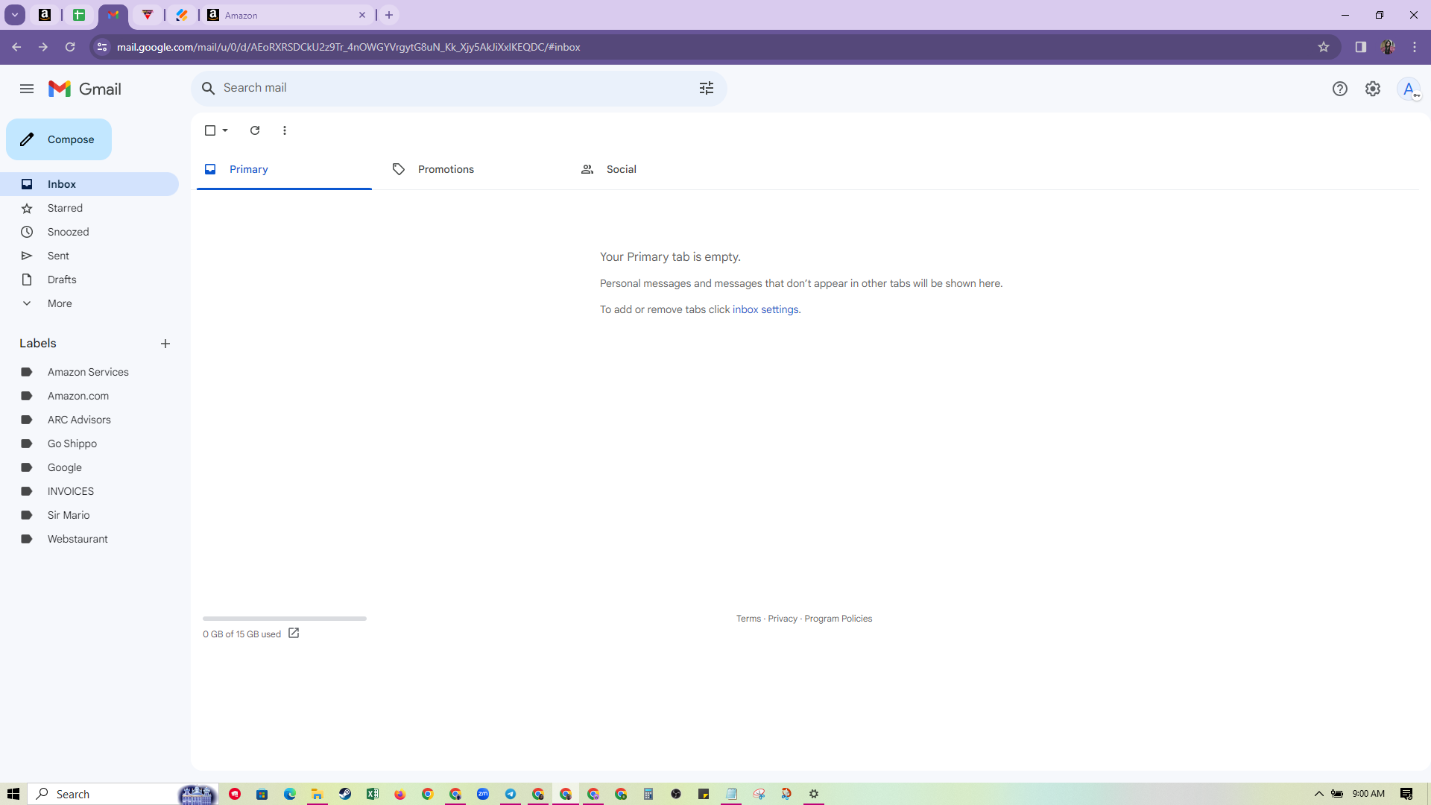Image resolution: width=1431 pixels, height=805 pixels.
Task: View site information icon in address bar
Action: pyautogui.click(x=102, y=47)
